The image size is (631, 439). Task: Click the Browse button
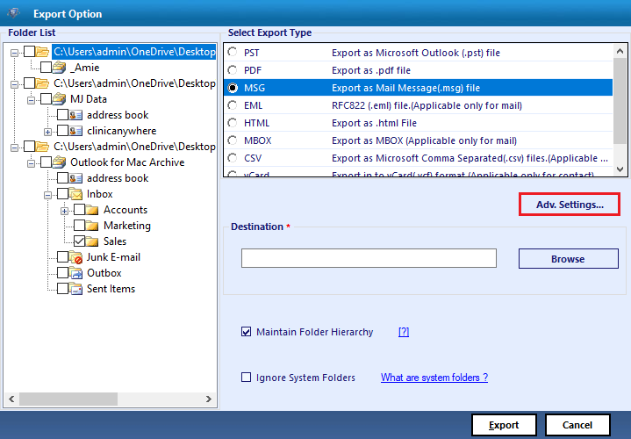pyautogui.click(x=568, y=258)
